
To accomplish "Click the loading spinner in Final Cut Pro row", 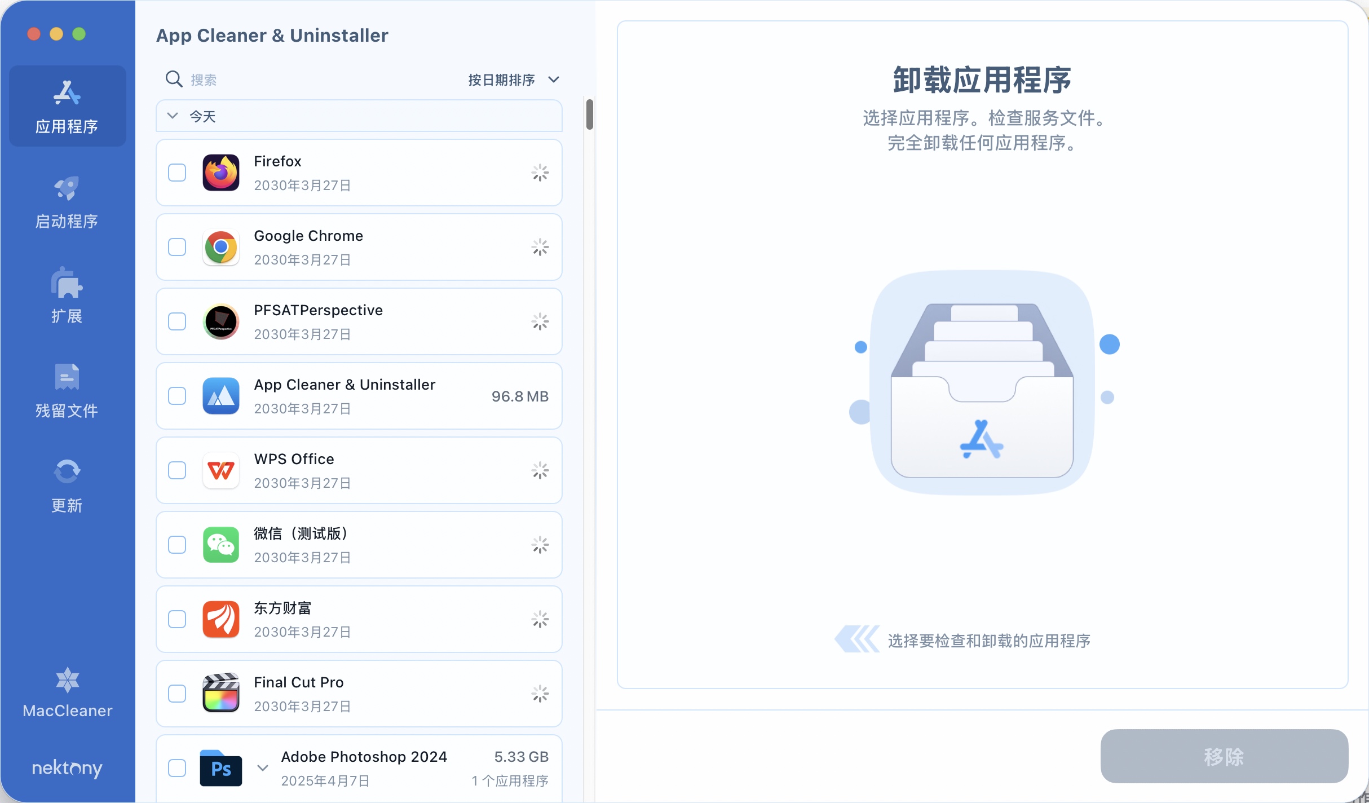I will [x=540, y=694].
